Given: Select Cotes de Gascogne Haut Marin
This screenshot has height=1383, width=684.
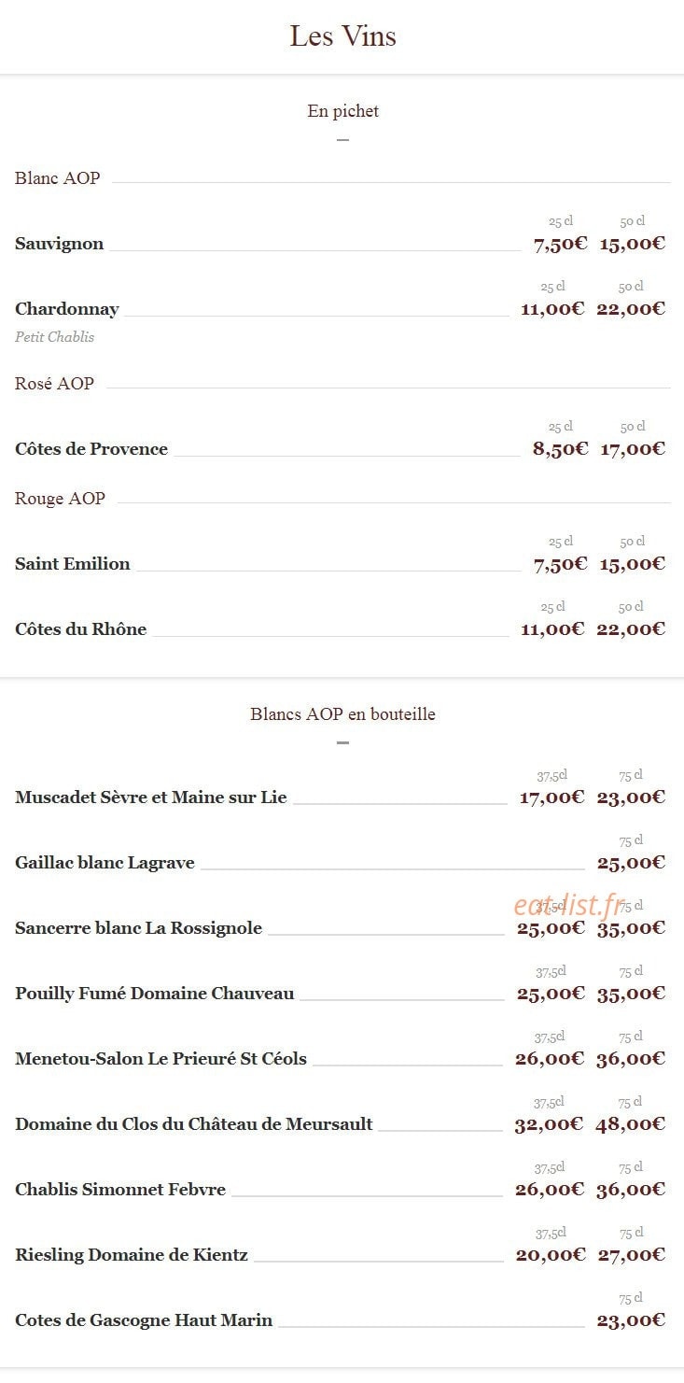Looking at the screenshot, I should (x=144, y=1320).
